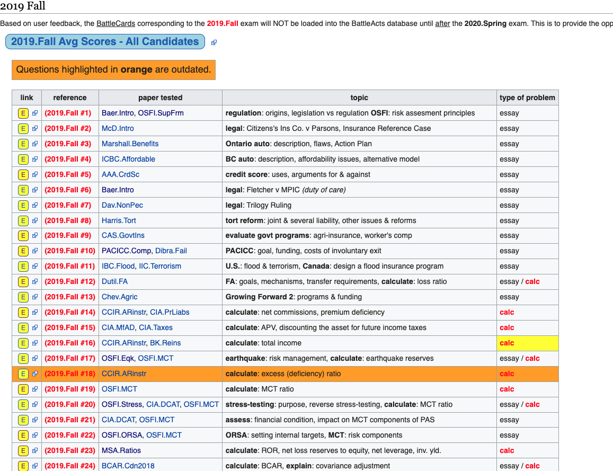Click external link icon for 2019.Fall #4
Image resolution: width=613 pixels, height=471 pixels.
(35, 159)
